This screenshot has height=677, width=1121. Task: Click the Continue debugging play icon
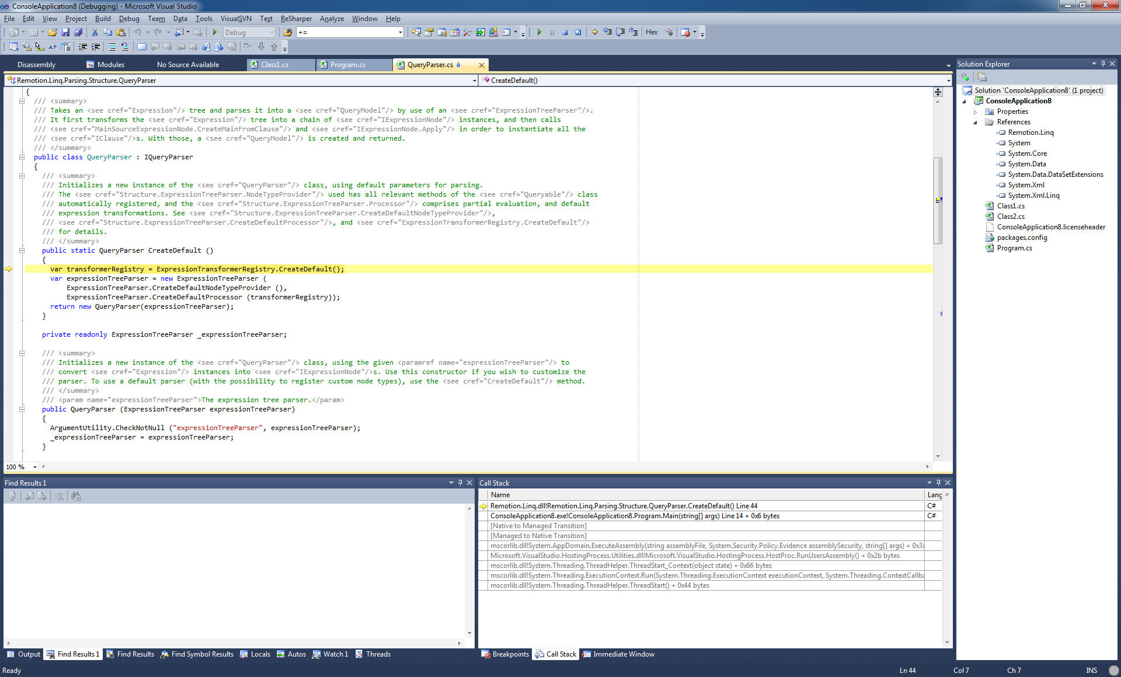(x=539, y=33)
